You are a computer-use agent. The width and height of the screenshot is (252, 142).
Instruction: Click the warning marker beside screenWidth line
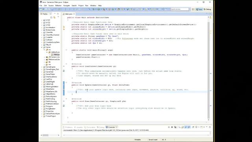(64, 27)
